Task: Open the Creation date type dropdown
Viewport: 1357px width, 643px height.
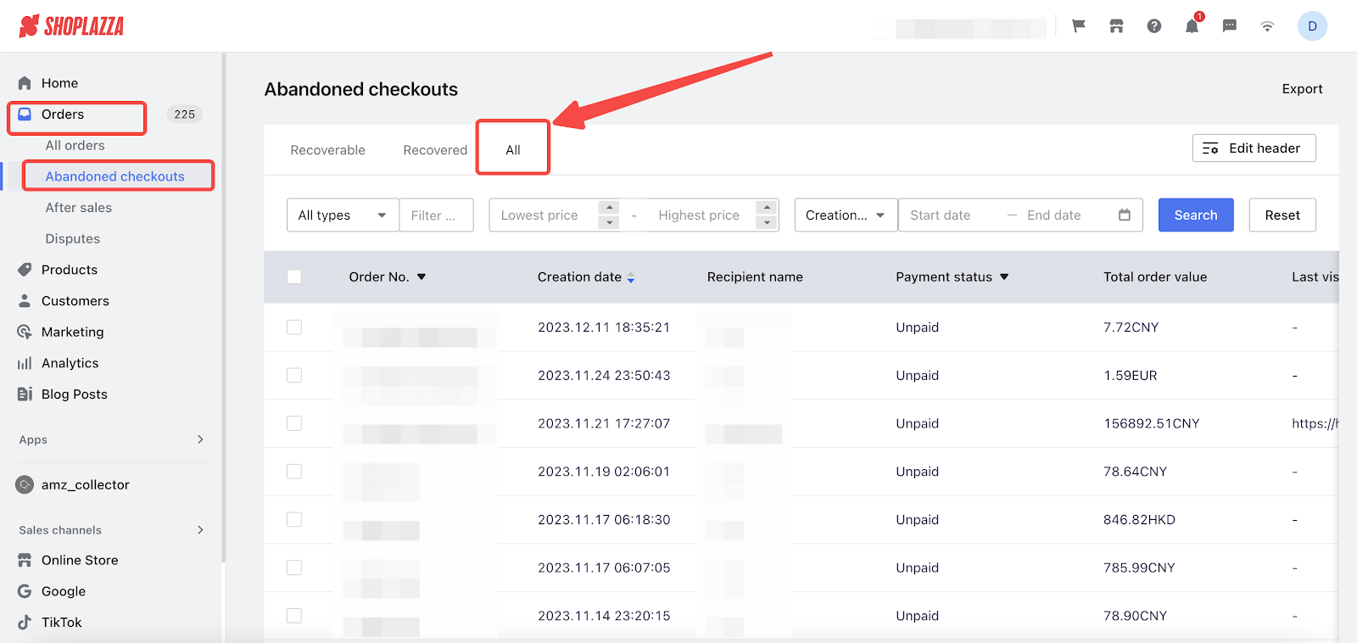Action: [845, 215]
